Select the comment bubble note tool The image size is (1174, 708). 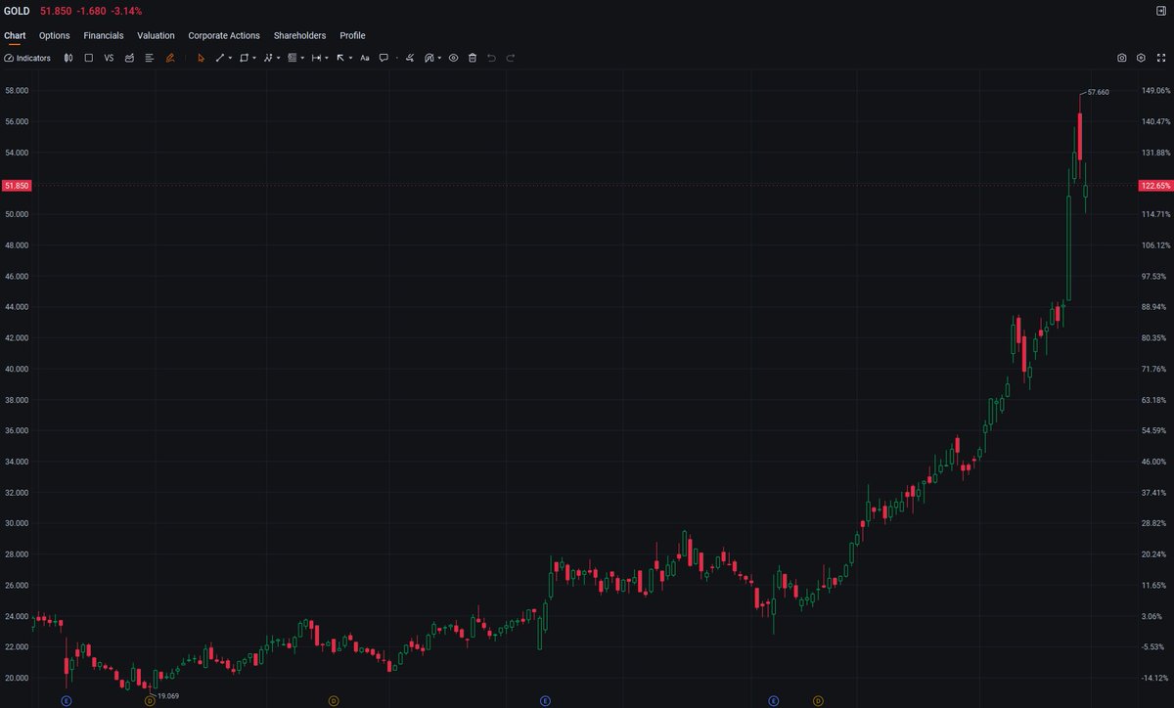(384, 58)
